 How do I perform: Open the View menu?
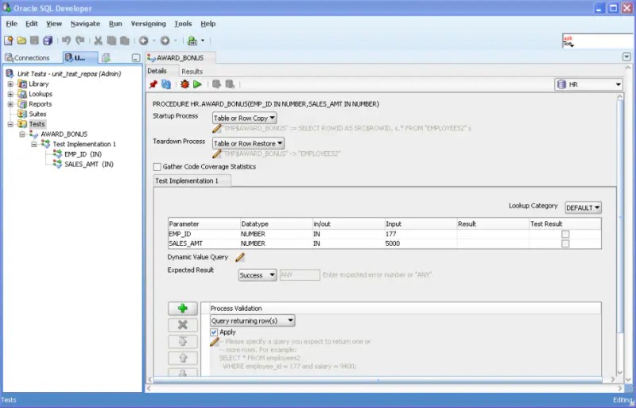53,24
